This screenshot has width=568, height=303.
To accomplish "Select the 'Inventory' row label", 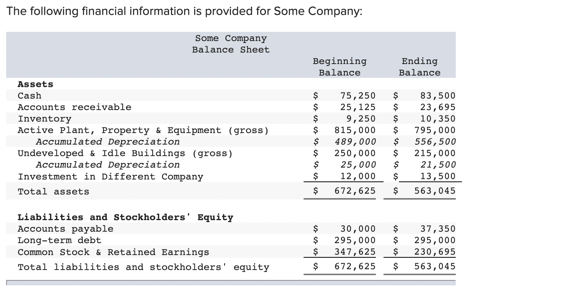I will click(x=45, y=119).
